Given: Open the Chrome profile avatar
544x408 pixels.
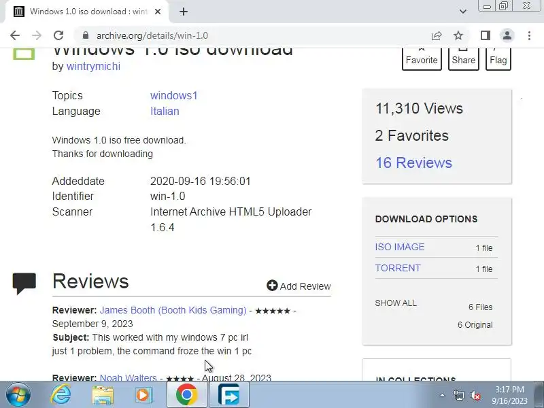Looking at the screenshot, I should (x=507, y=35).
